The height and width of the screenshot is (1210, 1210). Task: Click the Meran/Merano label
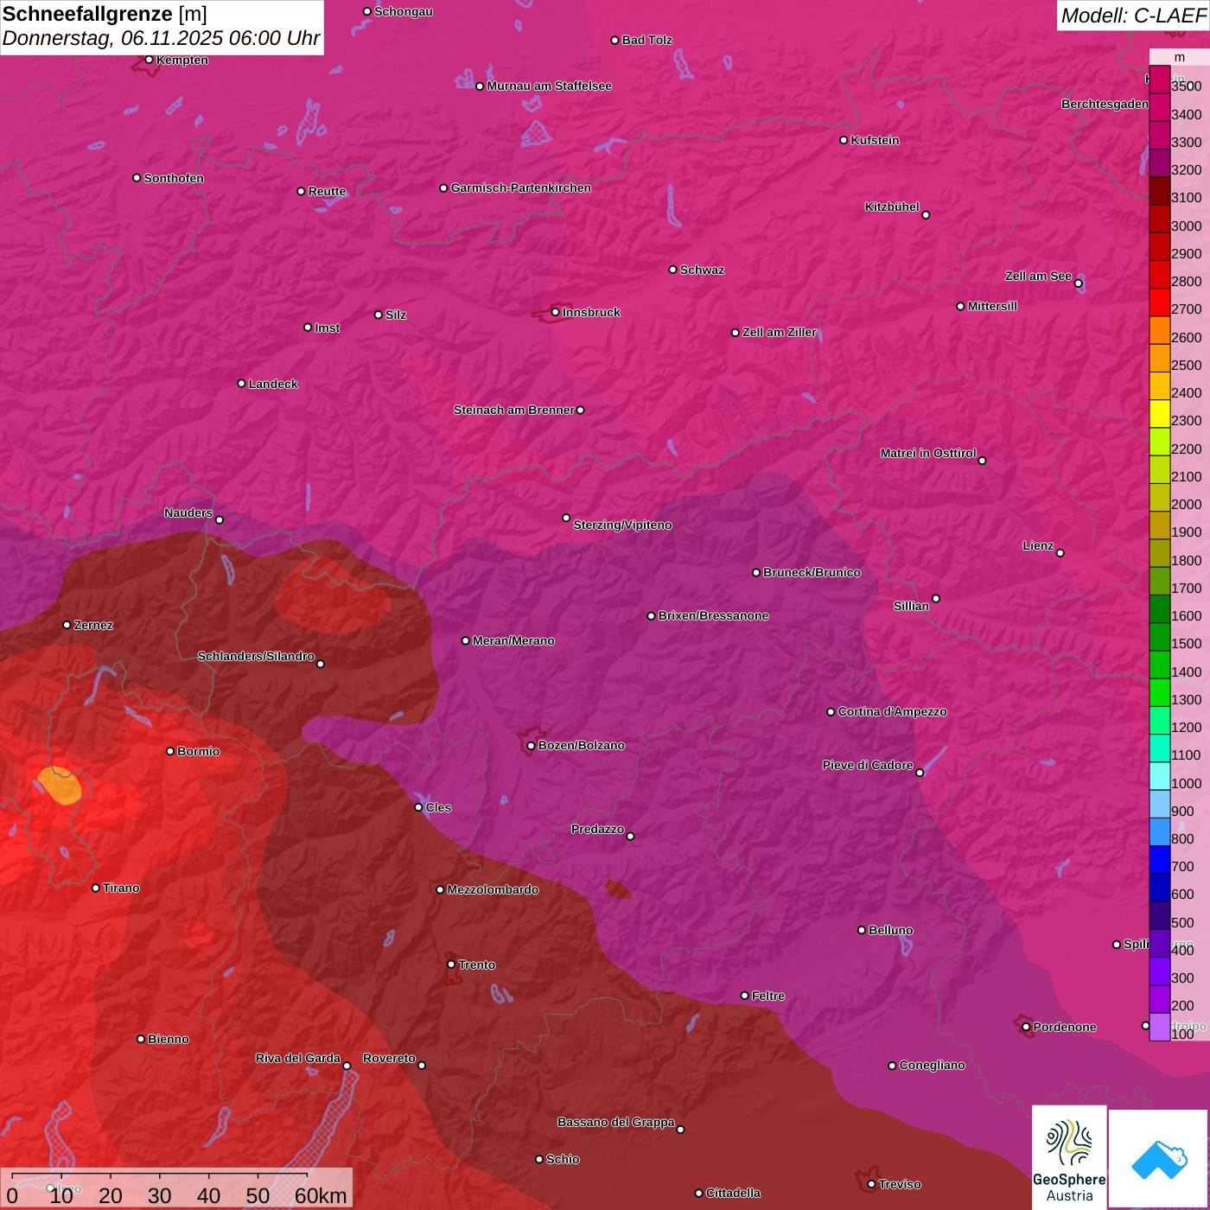513,640
